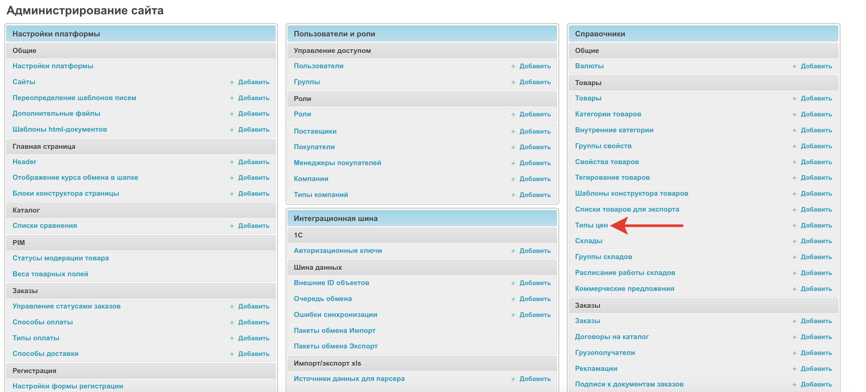Open Пакеты обмена Импорт
The image size is (866, 392).
(x=334, y=331)
